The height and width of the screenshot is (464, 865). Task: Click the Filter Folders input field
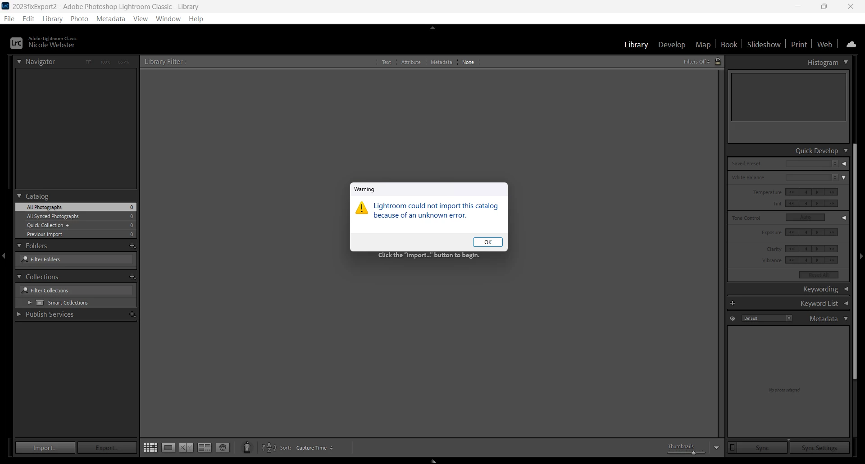(x=77, y=259)
